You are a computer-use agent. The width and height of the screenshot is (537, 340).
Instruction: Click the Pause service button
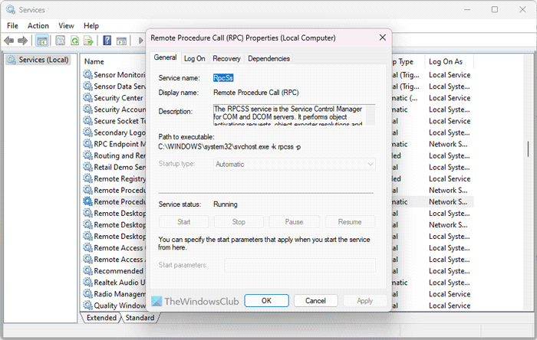[294, 222]
